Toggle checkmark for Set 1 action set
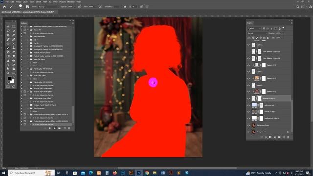 22,40
